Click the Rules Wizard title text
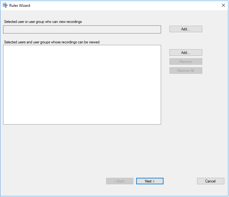The height and width of the screenshot is (197, 229). point(20,6)
